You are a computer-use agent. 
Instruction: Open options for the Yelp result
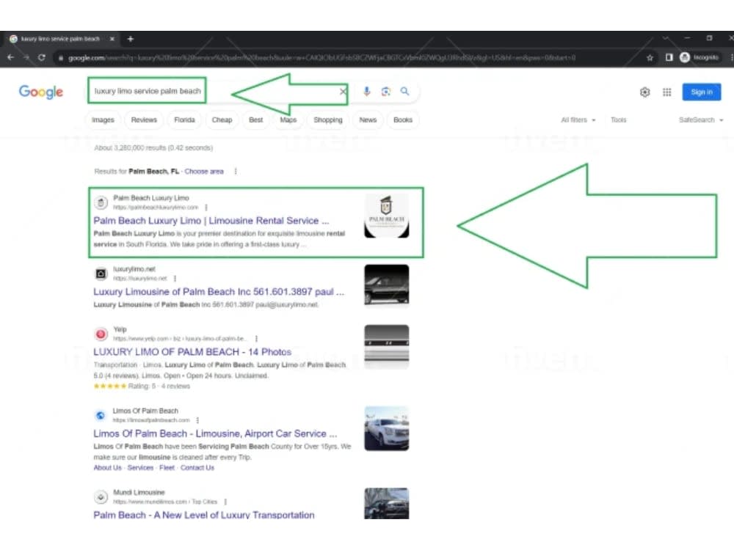click(256, 338)
